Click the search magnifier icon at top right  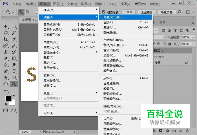[179, 12]
